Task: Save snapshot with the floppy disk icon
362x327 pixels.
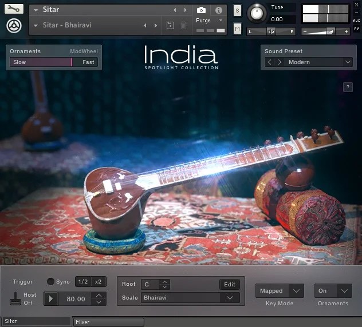Action: pos(170,25)
